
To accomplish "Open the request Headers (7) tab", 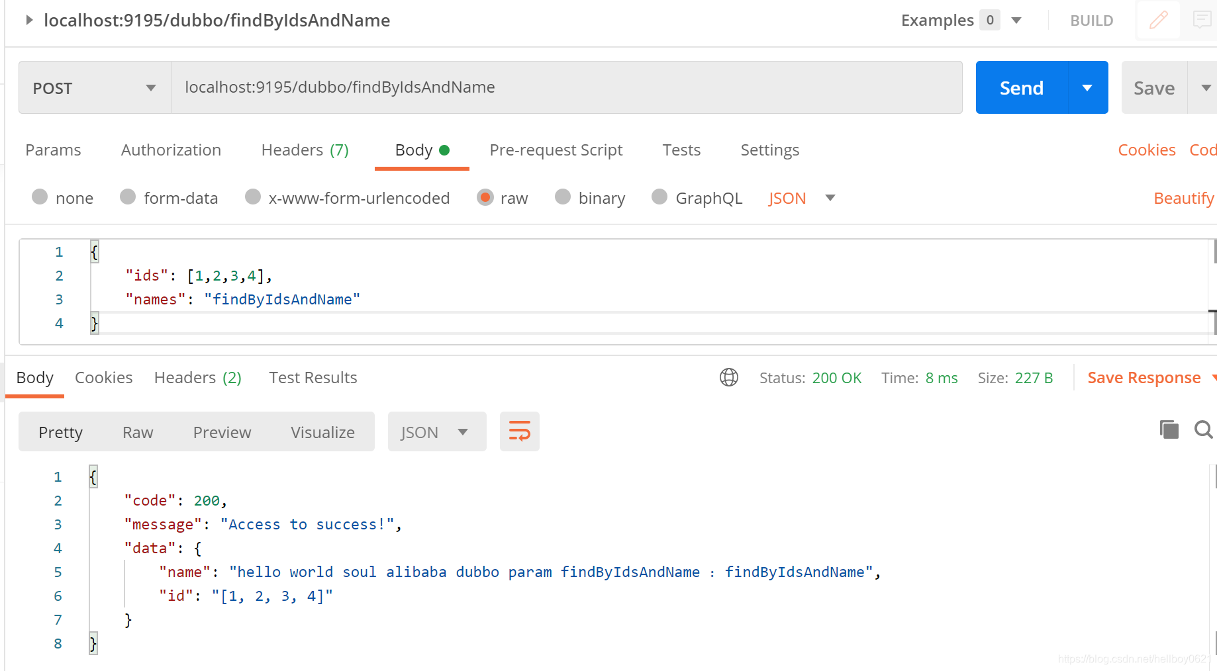I will [305, 150].
